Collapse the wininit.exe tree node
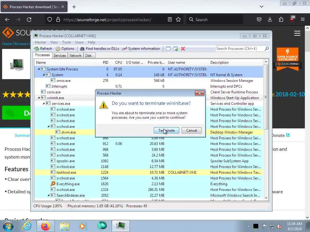Viewport: 310px width, 232px height. 39,98
